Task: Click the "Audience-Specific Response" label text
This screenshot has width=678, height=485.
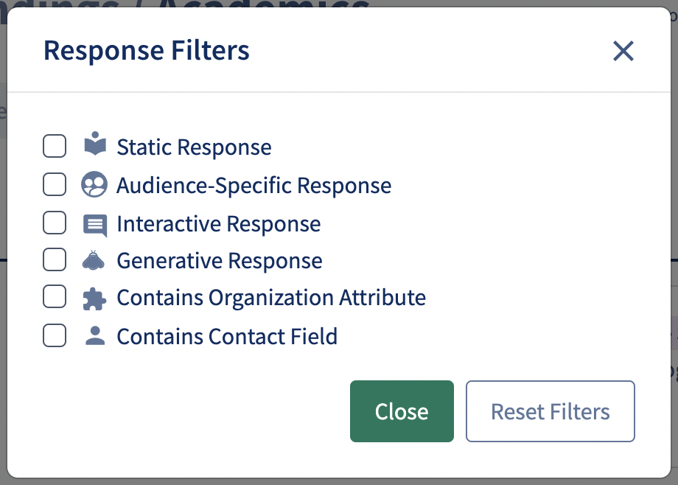Action: pyautogui.click(x=254, y=185)
